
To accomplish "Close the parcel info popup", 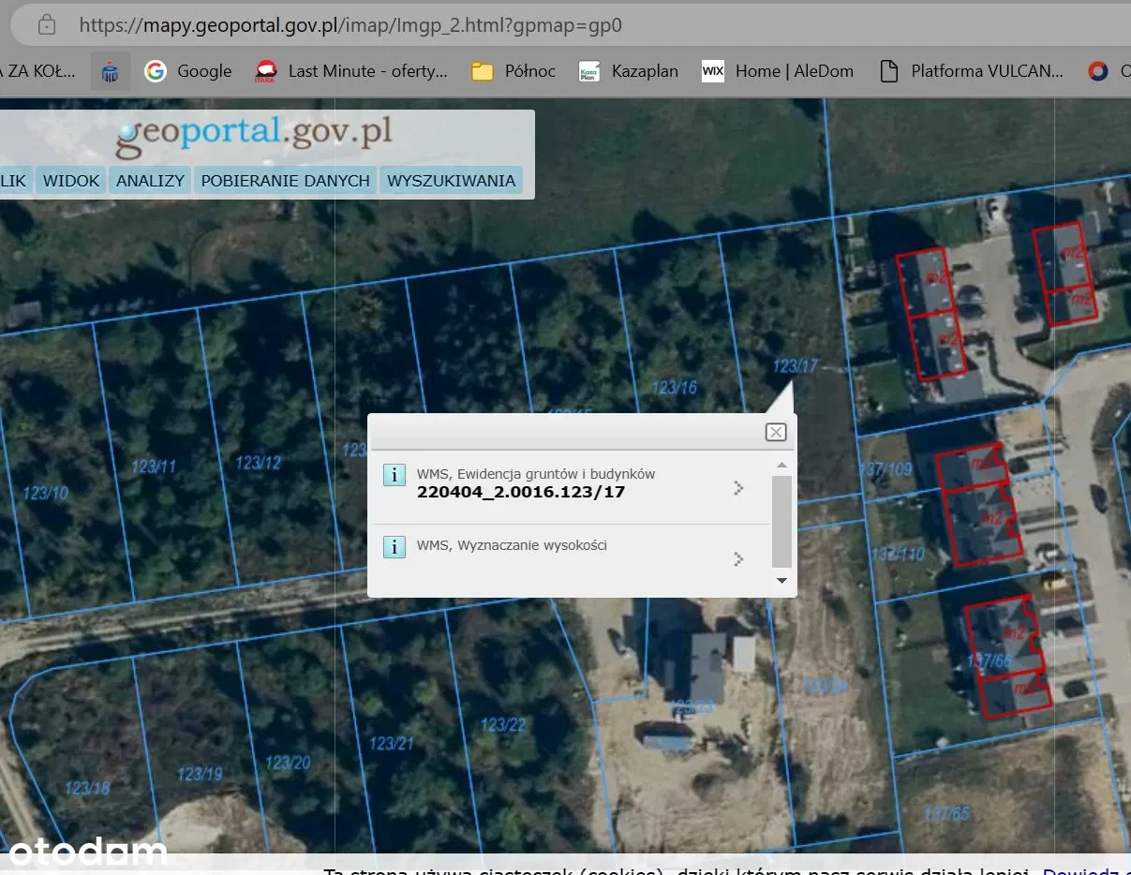I will point(775,432).
